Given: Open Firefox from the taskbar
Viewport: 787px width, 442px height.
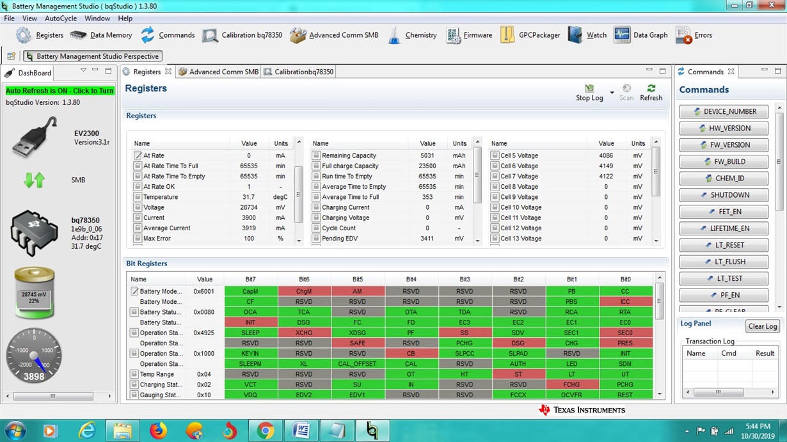Looking at the screenshot, I should [158, 431].
